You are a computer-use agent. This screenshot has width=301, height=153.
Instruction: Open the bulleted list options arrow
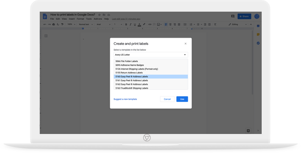coord(201,24)
